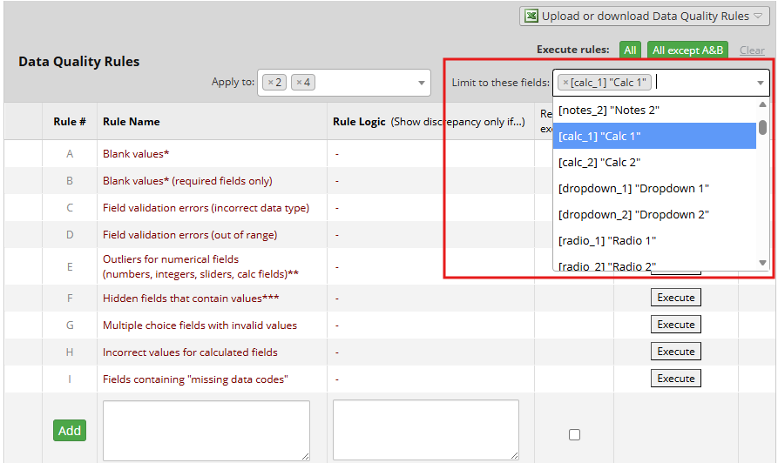This screenshot has height=463, width=778.
Task: Click "Outliers for numerical fields" rule
Action: pyautogui.click(x=200, y=266)
